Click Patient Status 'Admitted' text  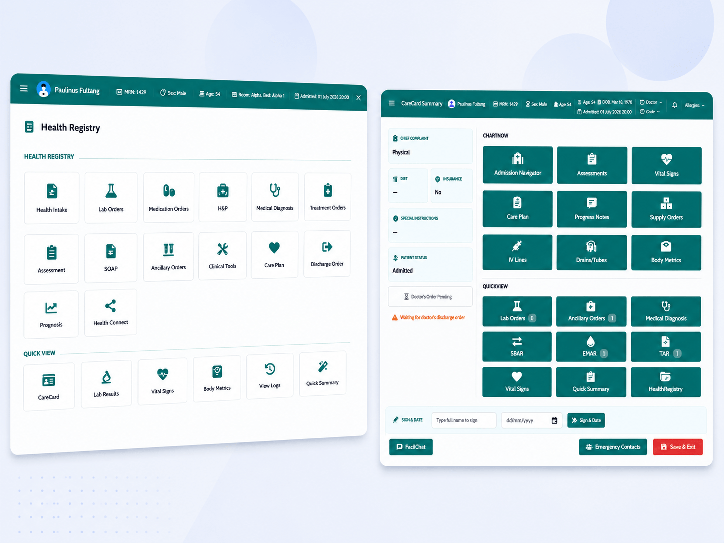(402, 270)
